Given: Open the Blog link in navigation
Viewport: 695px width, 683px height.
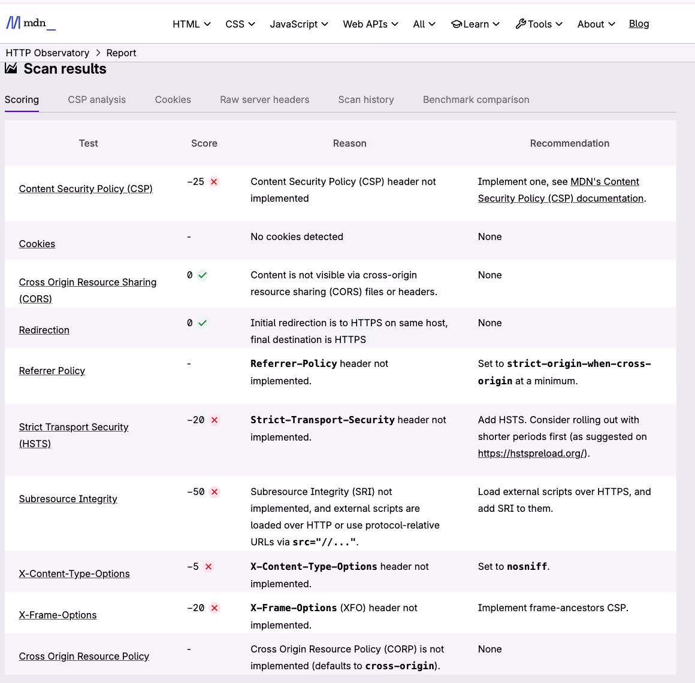Looking at the screenshot, I should [x=639, y=23].
